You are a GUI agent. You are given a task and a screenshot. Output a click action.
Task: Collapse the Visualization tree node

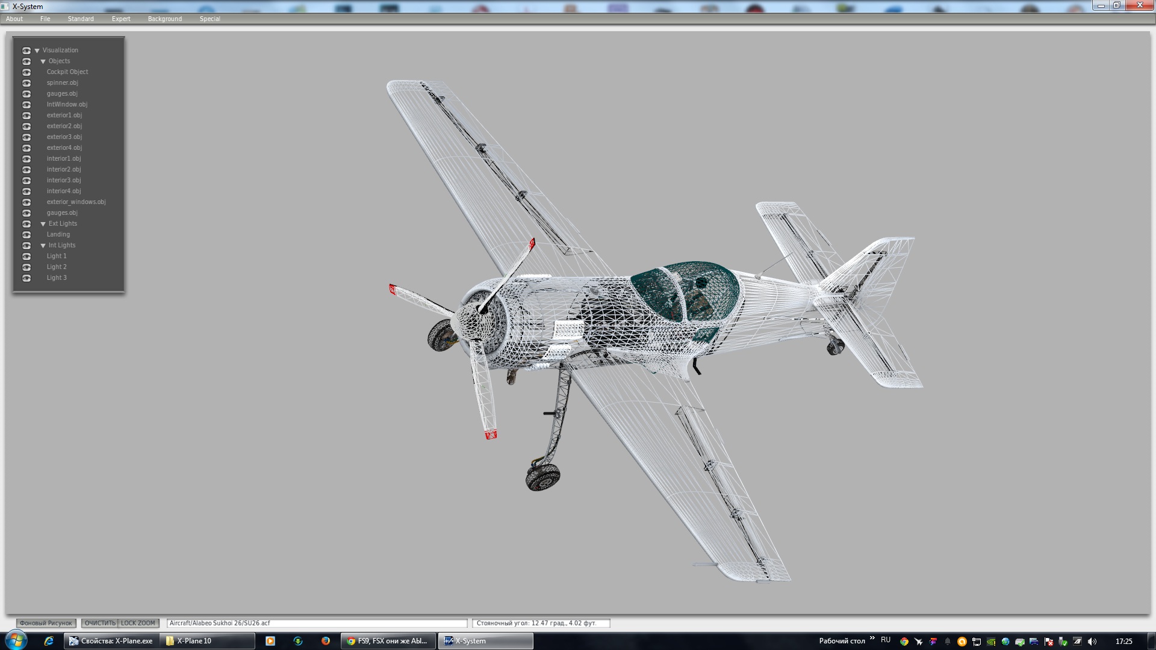point(37,51)
